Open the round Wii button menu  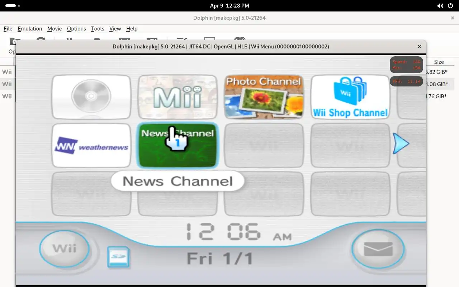coord(65,249)
